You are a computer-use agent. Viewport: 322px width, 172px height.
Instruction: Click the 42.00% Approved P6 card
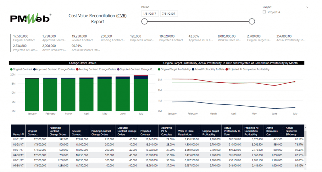click(x=201, y=38)
